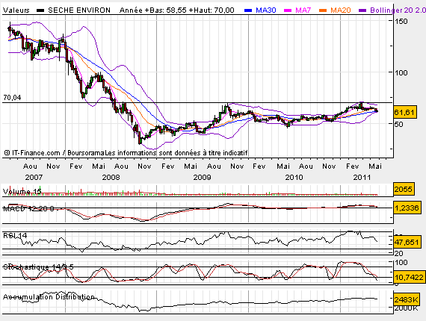Click the 'RSI 14' panel label
This screenshot has height=321, width=426.
point(15,235)
